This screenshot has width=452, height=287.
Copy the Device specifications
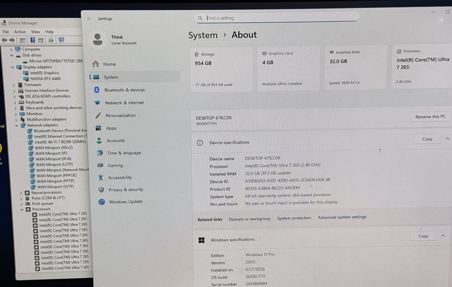coord(427,139)
